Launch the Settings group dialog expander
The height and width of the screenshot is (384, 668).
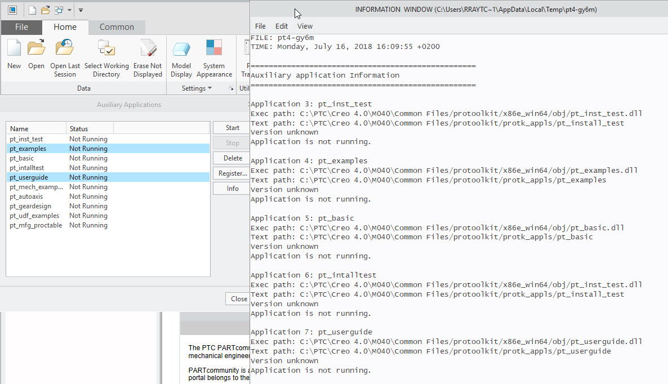coord(231,89)
